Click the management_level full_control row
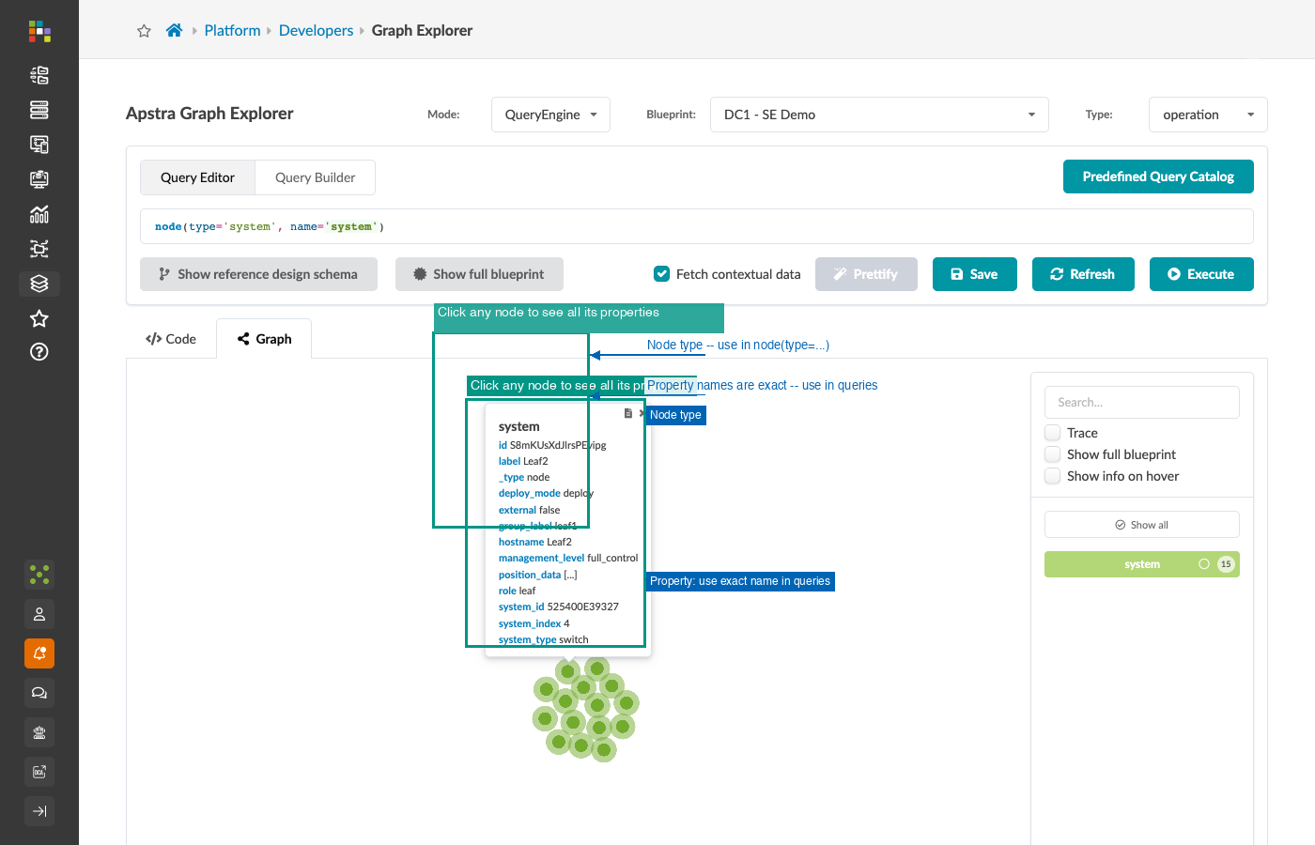The height and width of the screenshot is (845, 1315). [x=568, y=558]
